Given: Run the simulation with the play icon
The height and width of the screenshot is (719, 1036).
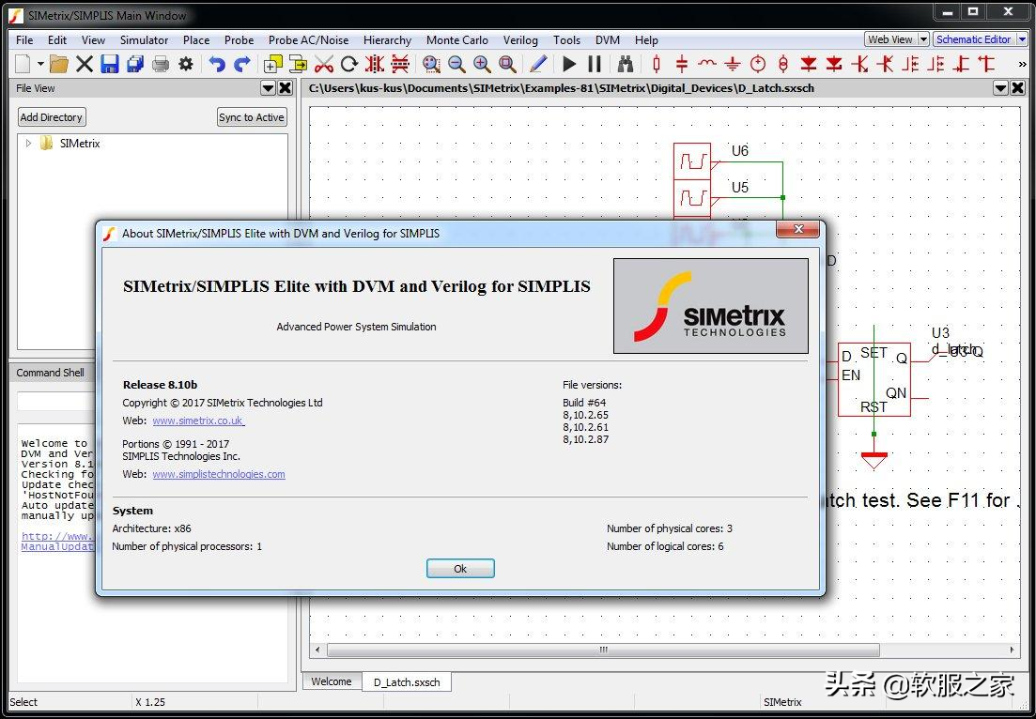Looking at the screenshot, I should (569, 64).
